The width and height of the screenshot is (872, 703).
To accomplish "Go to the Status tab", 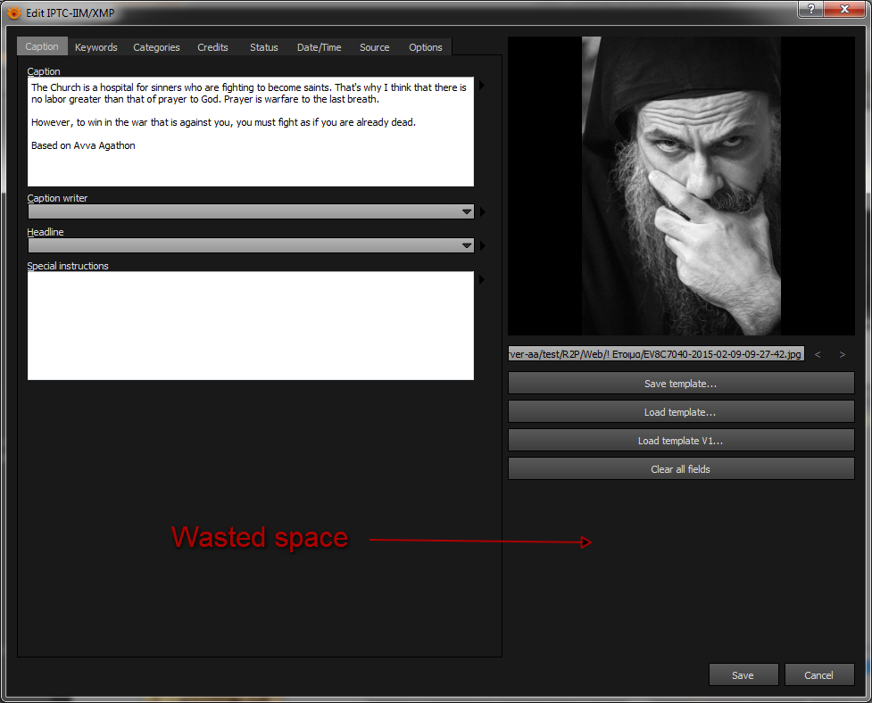I will point(263,47).
